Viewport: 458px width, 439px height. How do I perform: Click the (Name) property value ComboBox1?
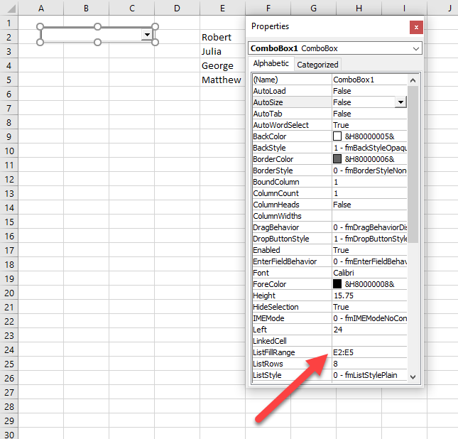[369, 80]
